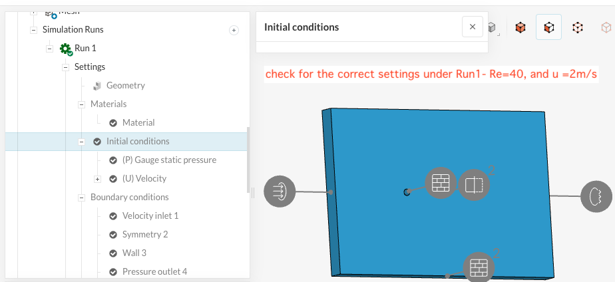Click the symmetry boundary icon on the plate
Screen dimensions: 615x282
(x=474, y=185)
